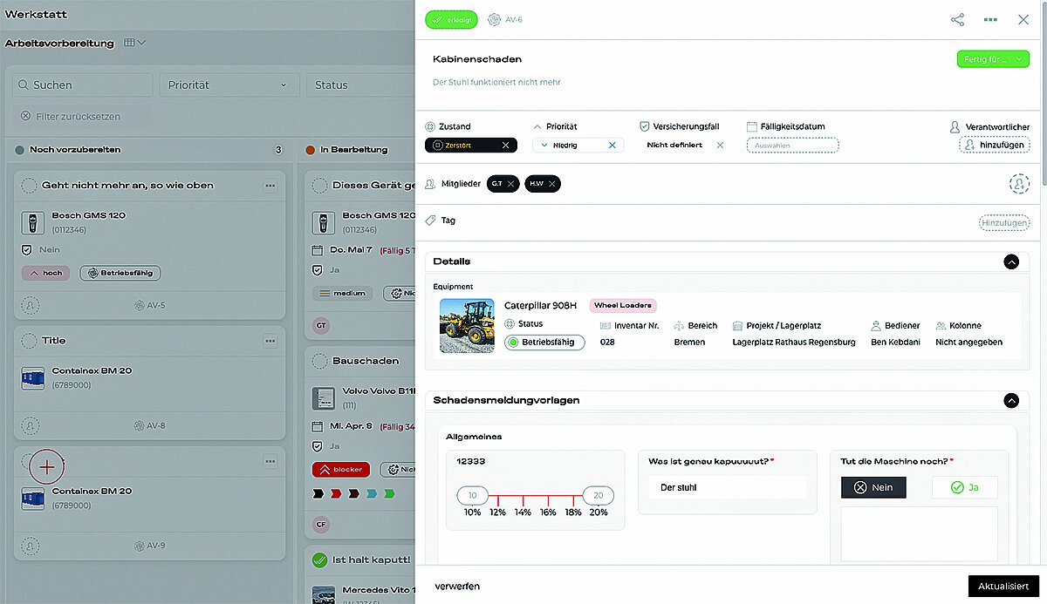Click the add member avatar icon
The width and height of the screenshot is (1047, 604).
tap(1019, 184)
